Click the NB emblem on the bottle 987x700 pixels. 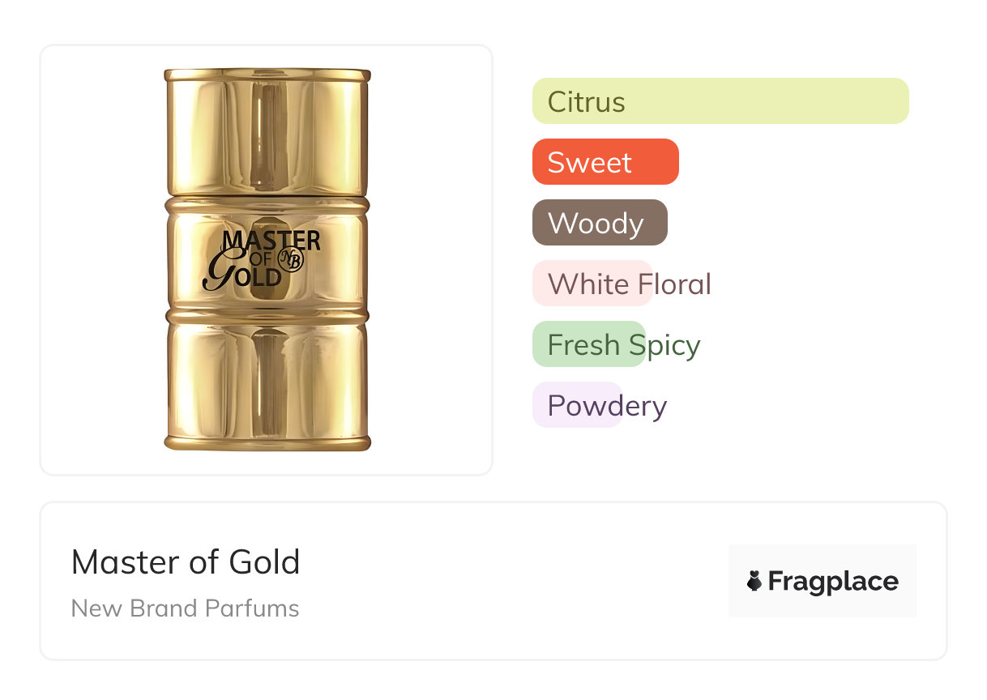tap(290, 260)
